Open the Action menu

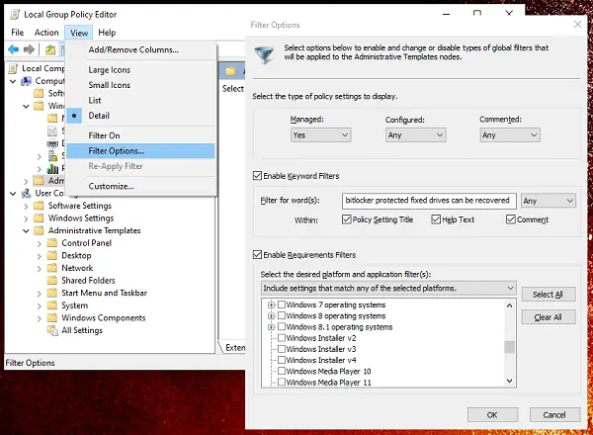(x=46, y=33)
